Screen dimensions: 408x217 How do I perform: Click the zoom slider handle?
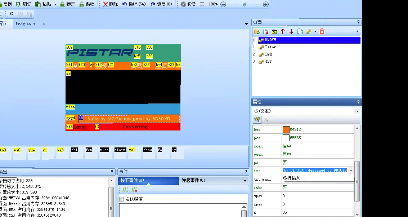click(244, 4)
